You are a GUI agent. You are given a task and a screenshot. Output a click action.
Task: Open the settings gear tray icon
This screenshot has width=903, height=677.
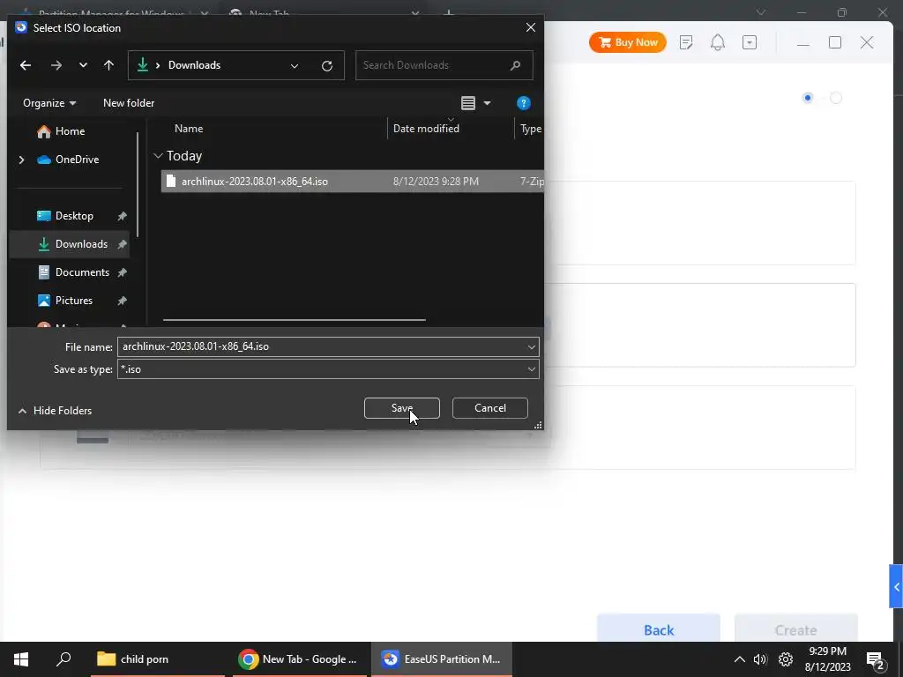point(786,659)
